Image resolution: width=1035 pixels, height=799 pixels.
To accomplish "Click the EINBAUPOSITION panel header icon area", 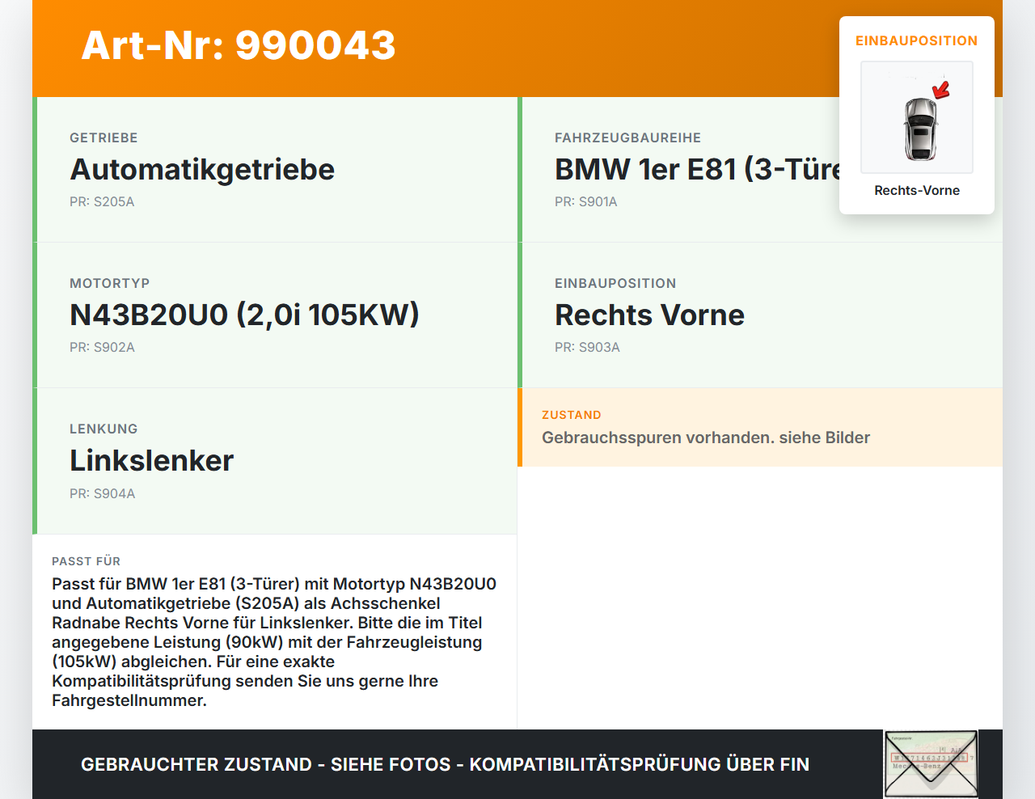I will 916,40.
